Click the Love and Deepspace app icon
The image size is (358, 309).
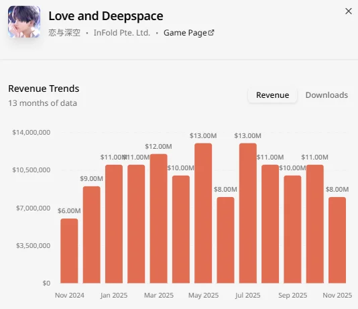pyautogui.click(x=24, y=21)
